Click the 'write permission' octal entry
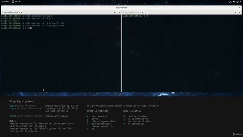243x137 pixels. 138,119
